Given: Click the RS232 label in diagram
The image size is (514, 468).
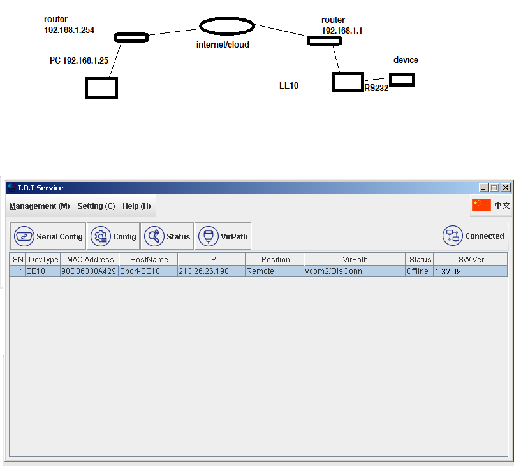Looking at the screenshot, I should coord(376,88).
